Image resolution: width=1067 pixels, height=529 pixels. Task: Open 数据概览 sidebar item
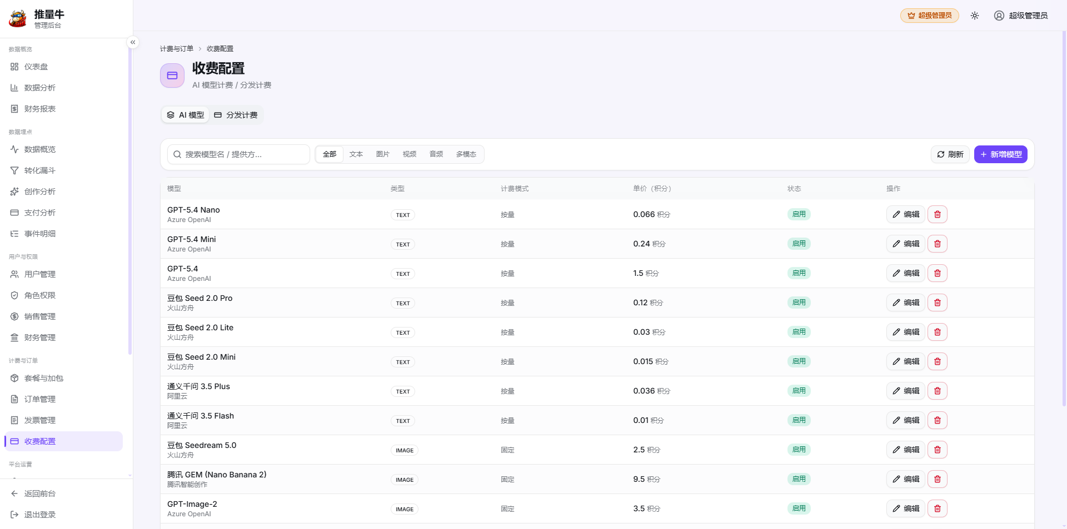[63, 149]
